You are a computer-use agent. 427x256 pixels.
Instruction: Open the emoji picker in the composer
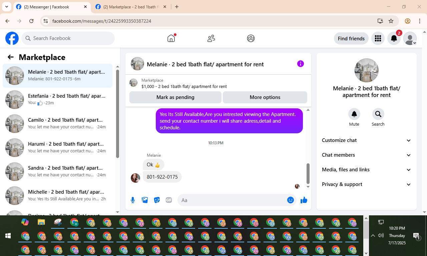pyautogui.click(x=291, y=200)
